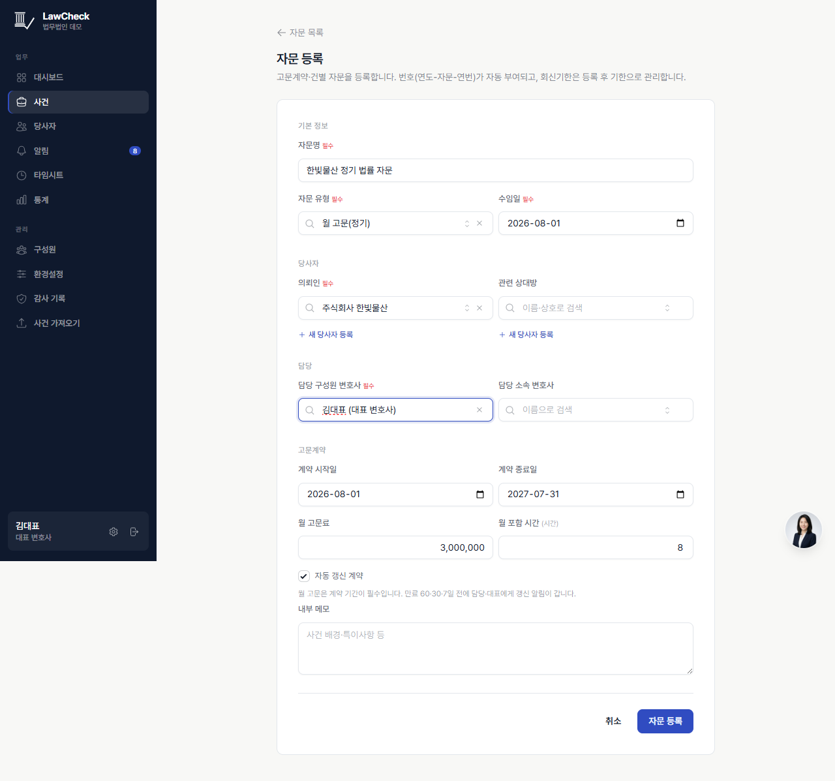The width and height of the screenshot is (835, 781).
Task: Select the 사건 sidebar item
Action: pyautogui.click(x=78, y=102)
